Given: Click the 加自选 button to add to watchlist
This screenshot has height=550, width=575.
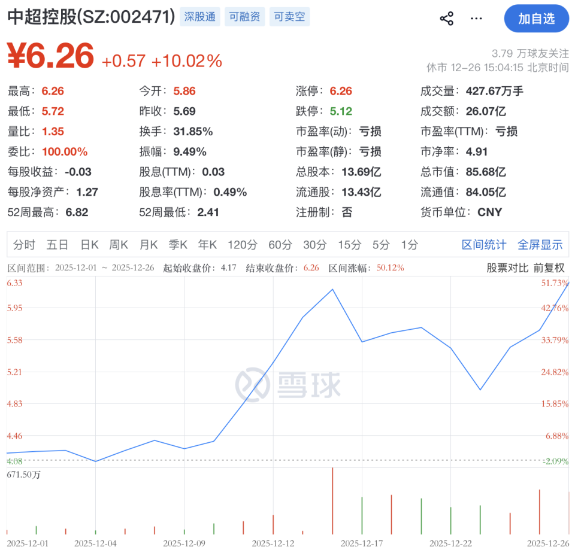Looking at the screenshot, I should pos(537,19).
